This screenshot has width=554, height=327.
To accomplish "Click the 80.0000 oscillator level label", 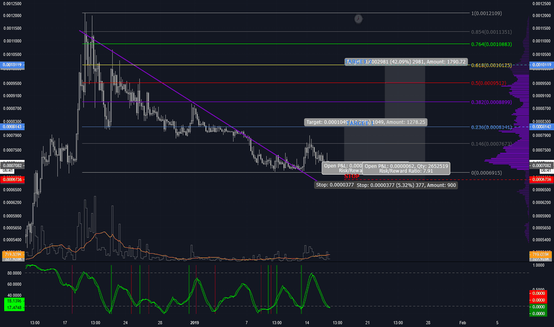I will pyautogui.click(x=14, y=273).
